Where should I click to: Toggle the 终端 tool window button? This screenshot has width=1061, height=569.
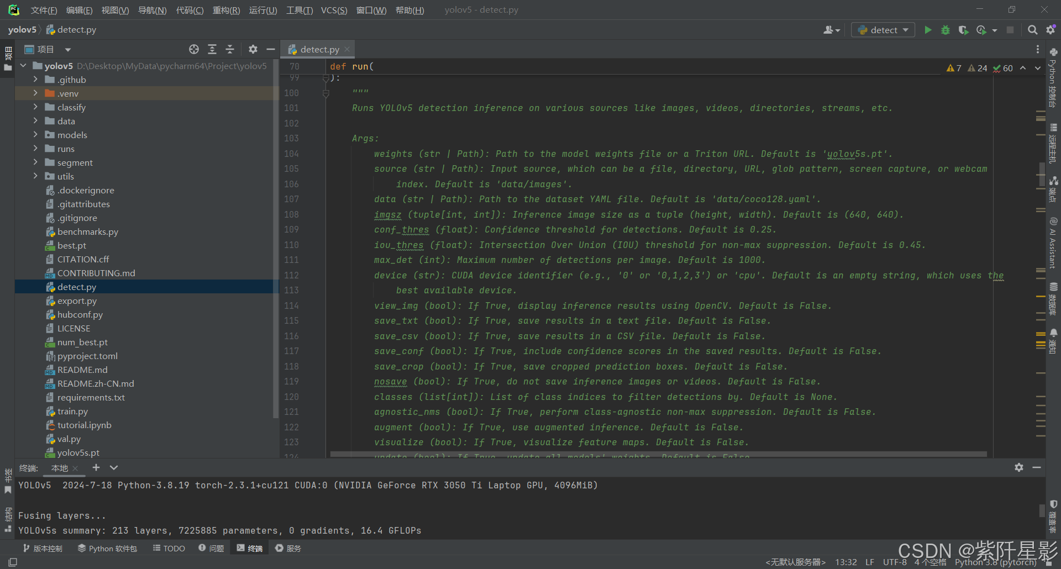click(250, 548)
